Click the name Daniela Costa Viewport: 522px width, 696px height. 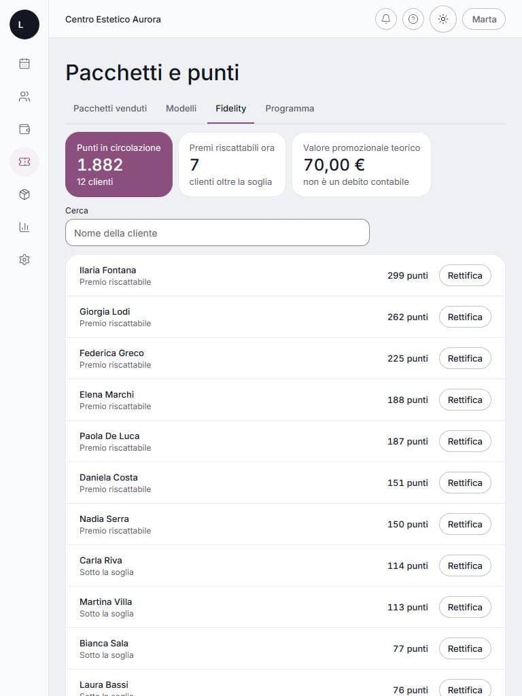point(109,477)
